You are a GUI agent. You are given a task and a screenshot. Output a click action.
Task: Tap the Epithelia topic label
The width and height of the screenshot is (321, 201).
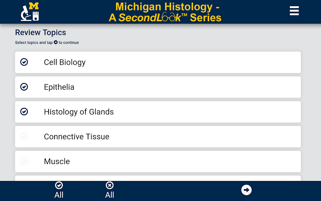coord(59,87)
